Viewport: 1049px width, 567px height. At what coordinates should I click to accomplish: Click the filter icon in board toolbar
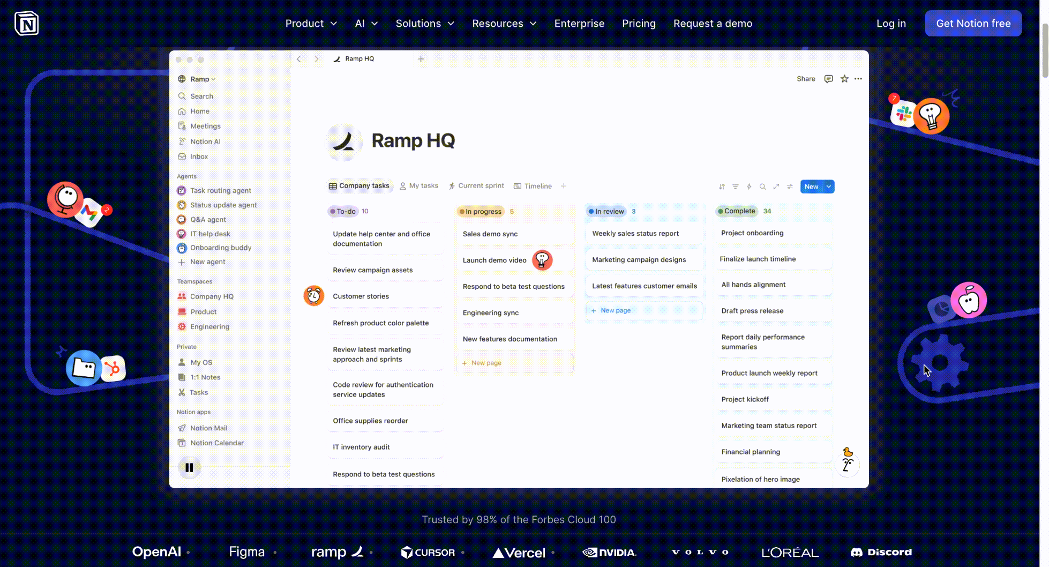(735, 186)
